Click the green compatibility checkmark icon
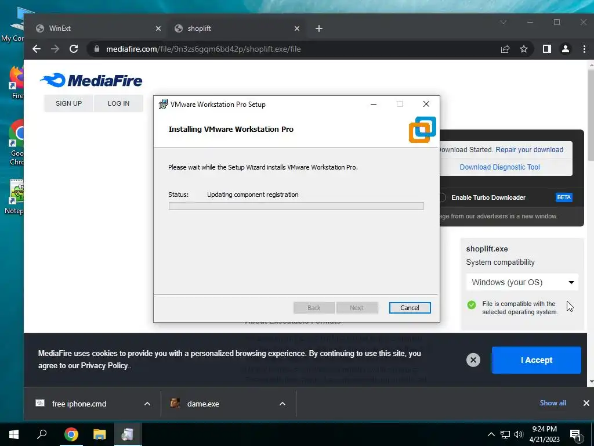The image size is (594, 446). pos(472,305)
